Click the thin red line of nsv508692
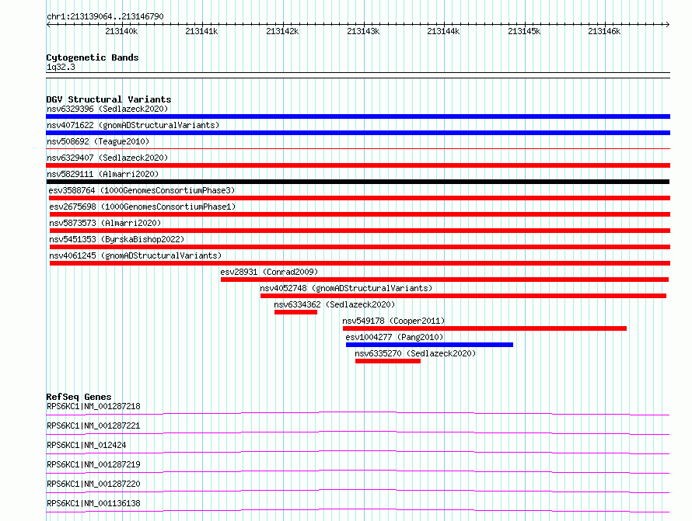692x521 pixels. click(358, 149)
